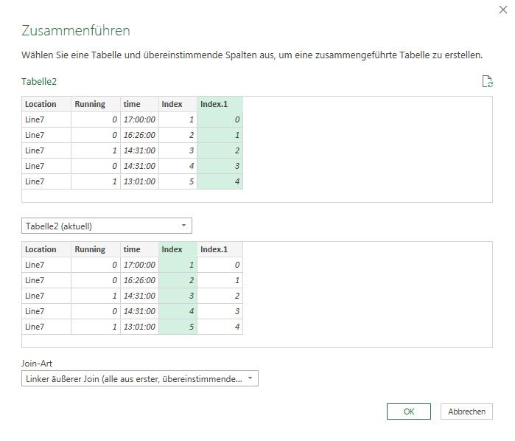
Task: Click the Tabelle2 table name label
Action: 39,82
